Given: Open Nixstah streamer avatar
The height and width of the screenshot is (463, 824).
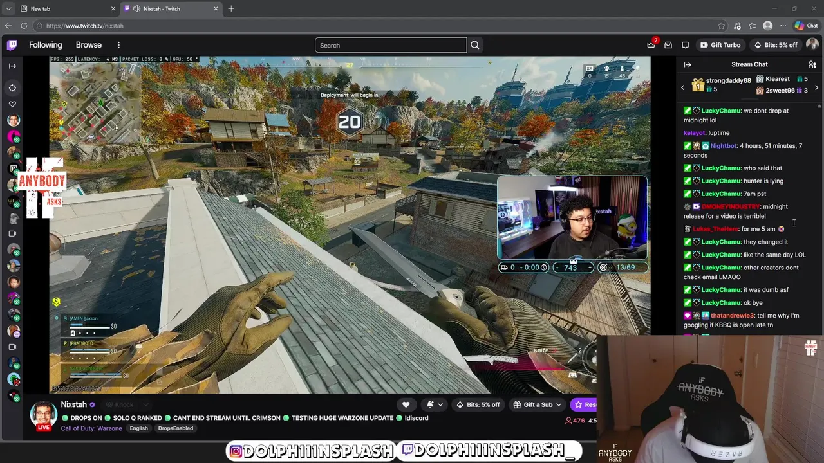Looking at the screenshot, I should (x=43, y=414).
